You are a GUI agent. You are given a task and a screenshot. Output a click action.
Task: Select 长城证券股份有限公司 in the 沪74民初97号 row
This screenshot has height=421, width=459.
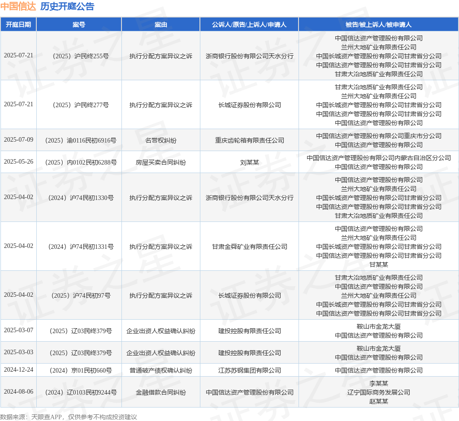[x=249, y=295]
